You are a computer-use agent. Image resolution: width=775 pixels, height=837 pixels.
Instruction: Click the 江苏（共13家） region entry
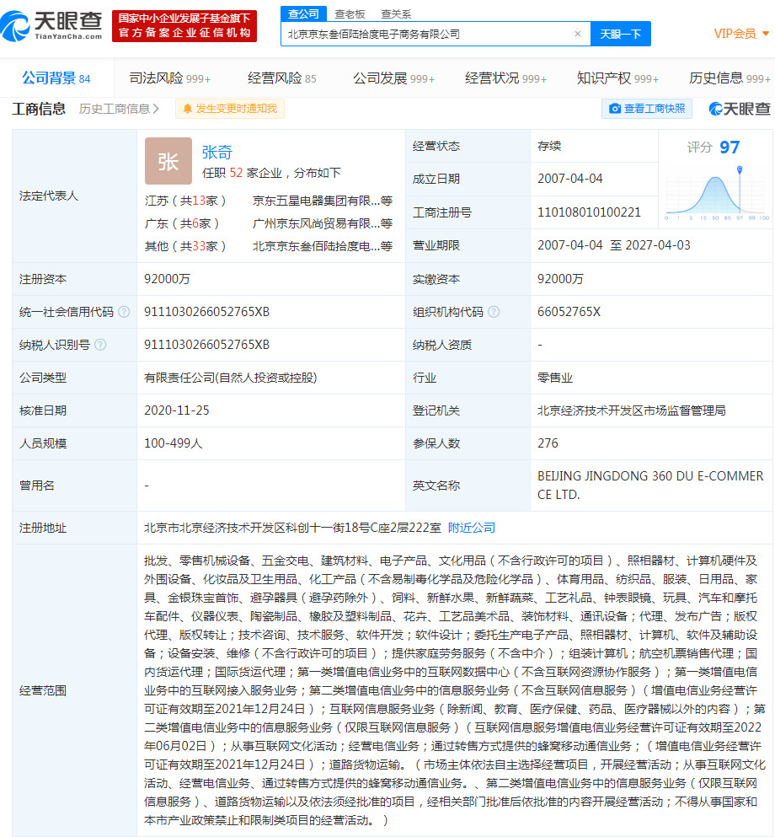(185, 201)
